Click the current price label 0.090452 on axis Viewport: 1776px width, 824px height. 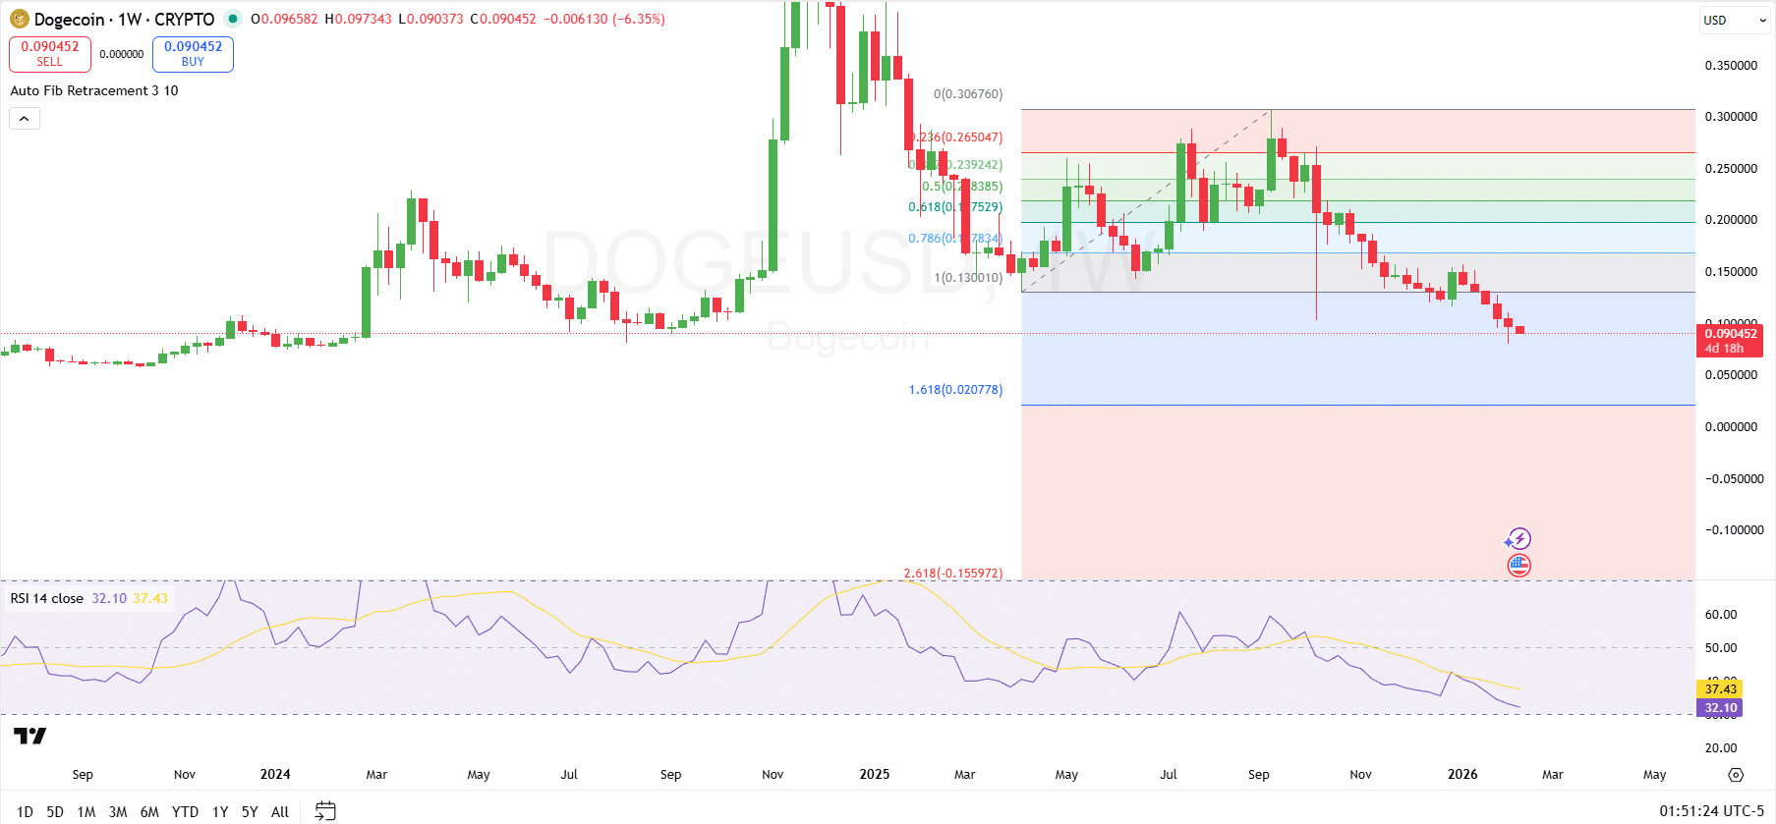[1730, 341]
